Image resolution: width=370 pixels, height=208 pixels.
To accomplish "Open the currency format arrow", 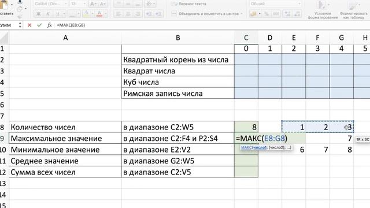I will [x=260, y=14].
